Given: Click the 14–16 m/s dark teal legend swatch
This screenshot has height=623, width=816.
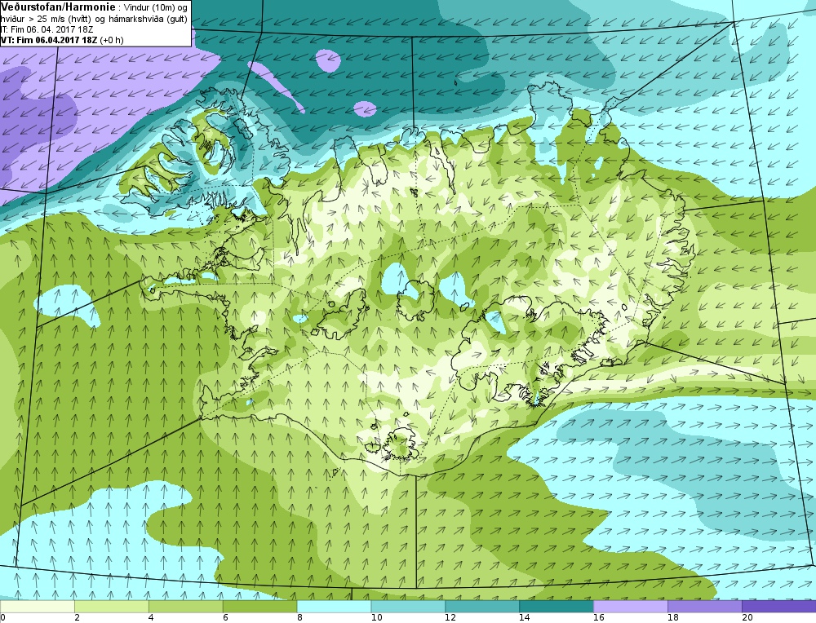Looking at the screenshot, I should click(x=557, y=607).
